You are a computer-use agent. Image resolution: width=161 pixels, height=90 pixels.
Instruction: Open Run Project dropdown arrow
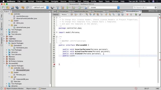click(x=70, y=7)
